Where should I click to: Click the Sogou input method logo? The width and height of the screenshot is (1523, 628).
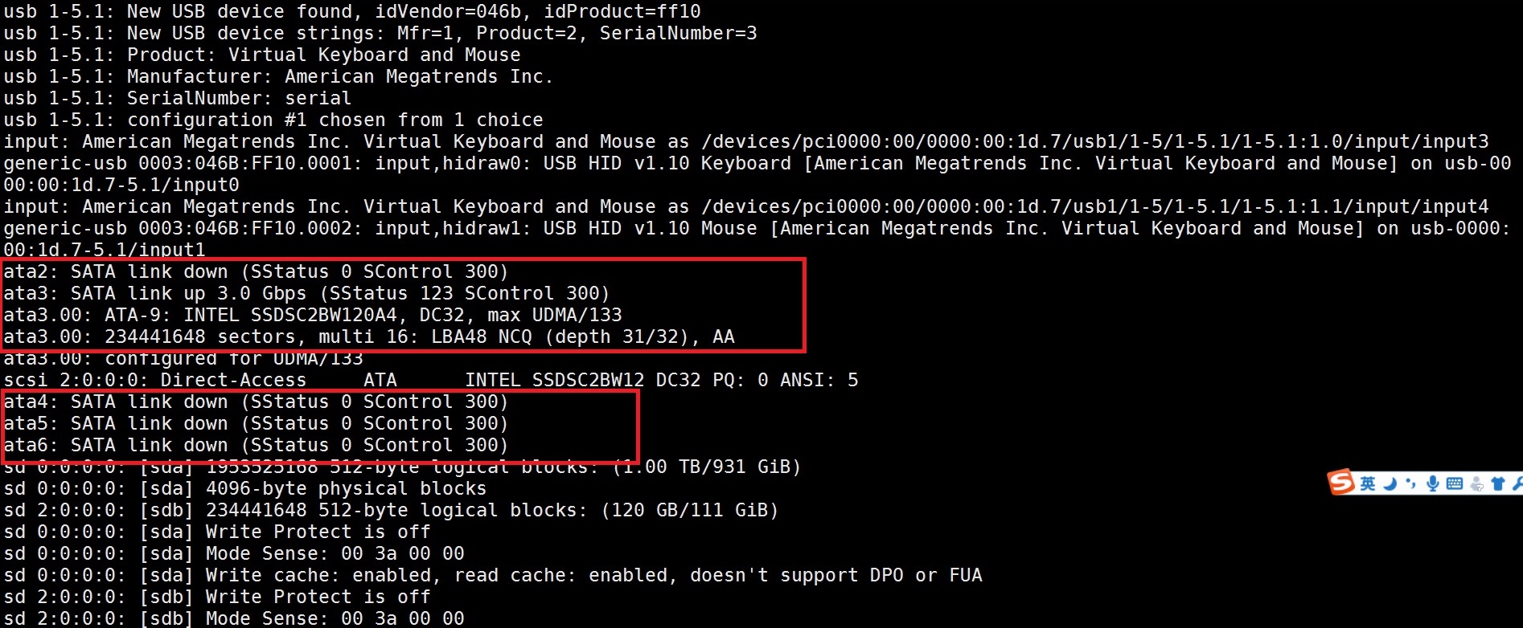click(1340, 482)
